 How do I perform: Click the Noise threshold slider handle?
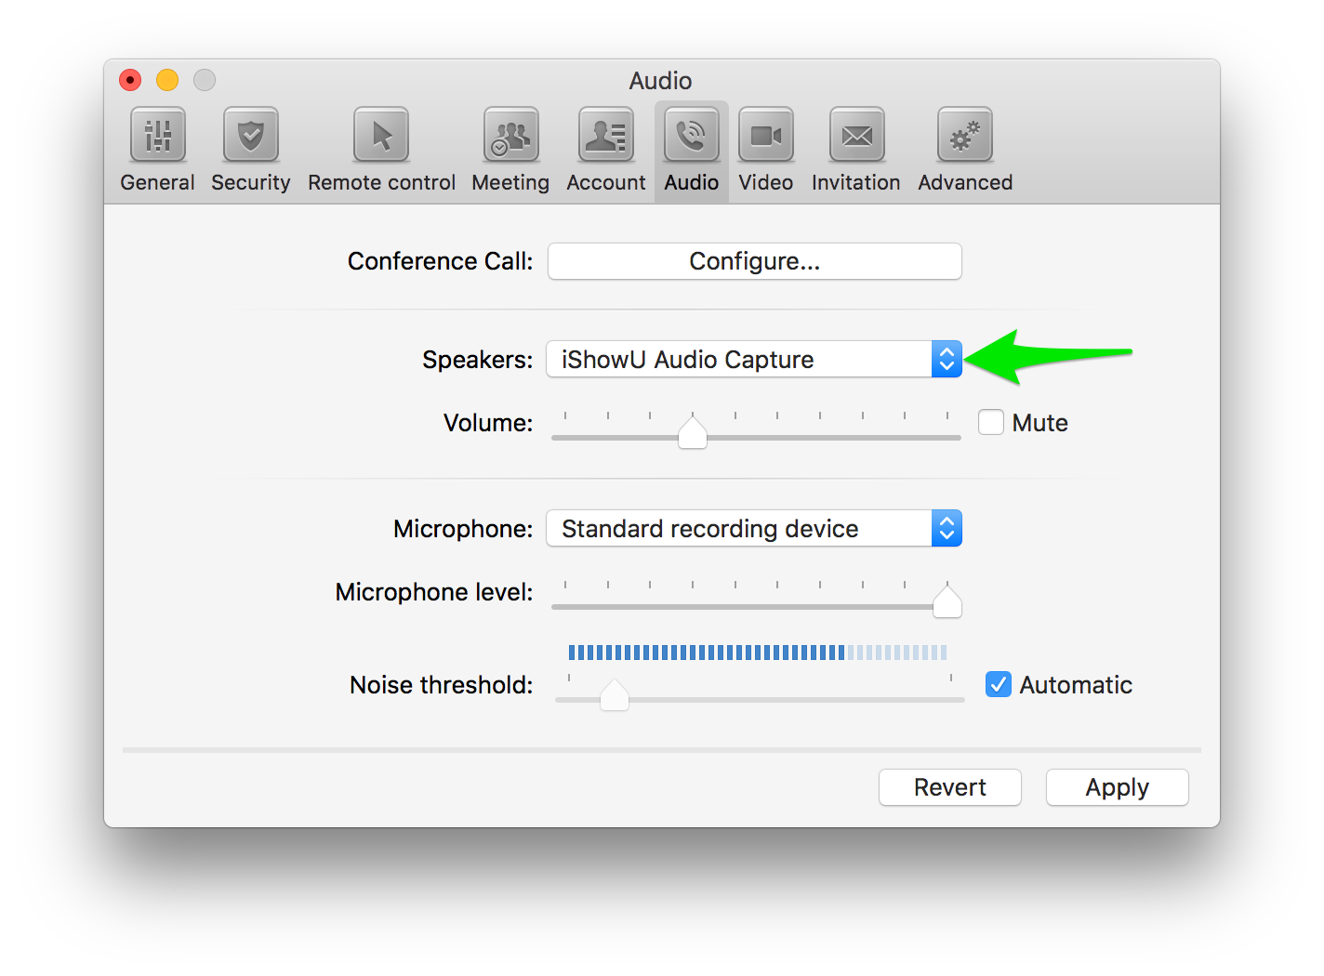[615, 695]
